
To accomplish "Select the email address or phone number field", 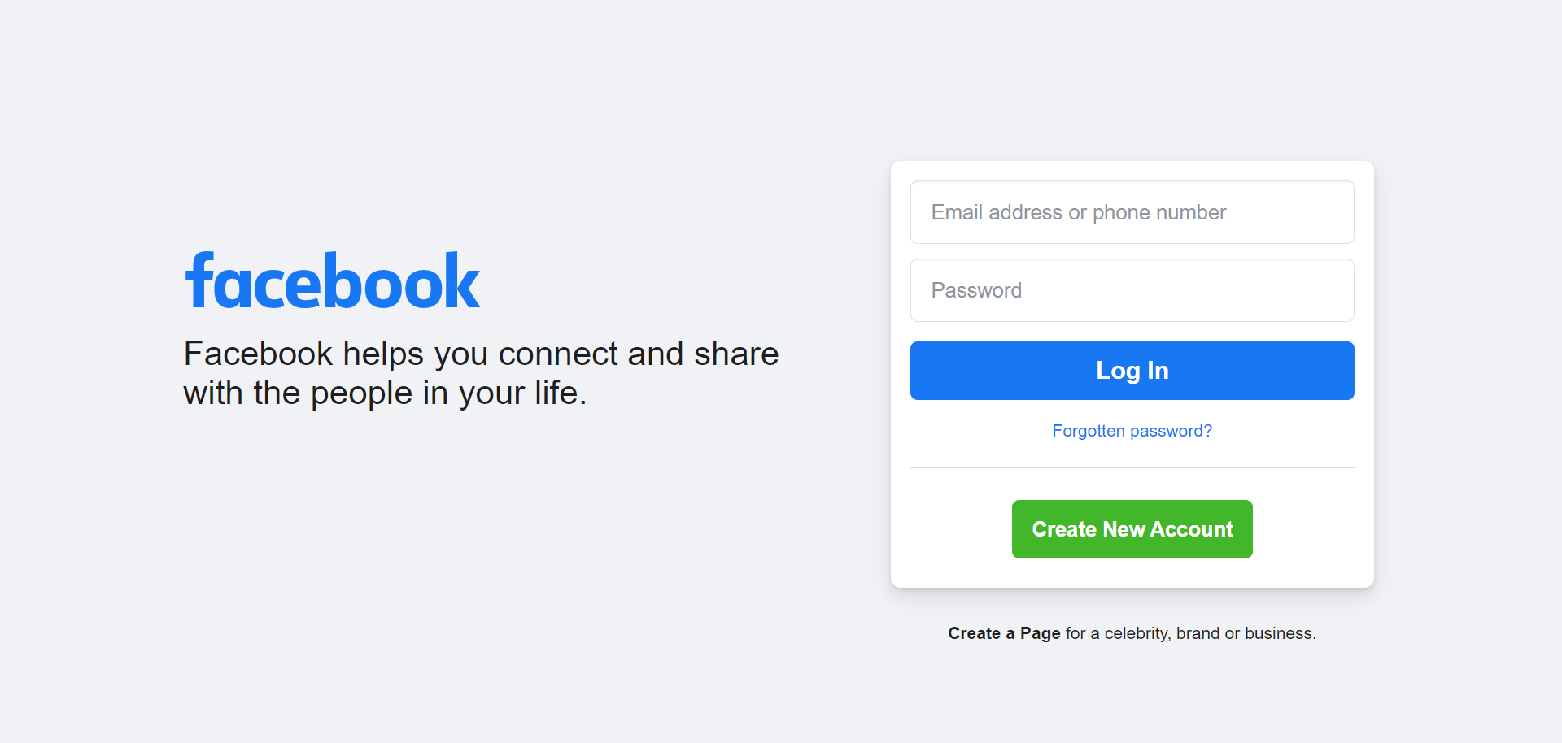I will (x=1132, y=212).
